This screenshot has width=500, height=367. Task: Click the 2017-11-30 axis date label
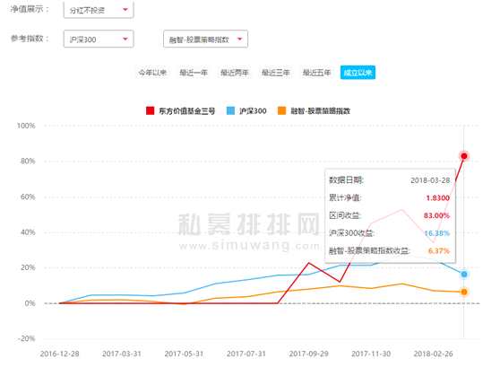coord(371,354)
